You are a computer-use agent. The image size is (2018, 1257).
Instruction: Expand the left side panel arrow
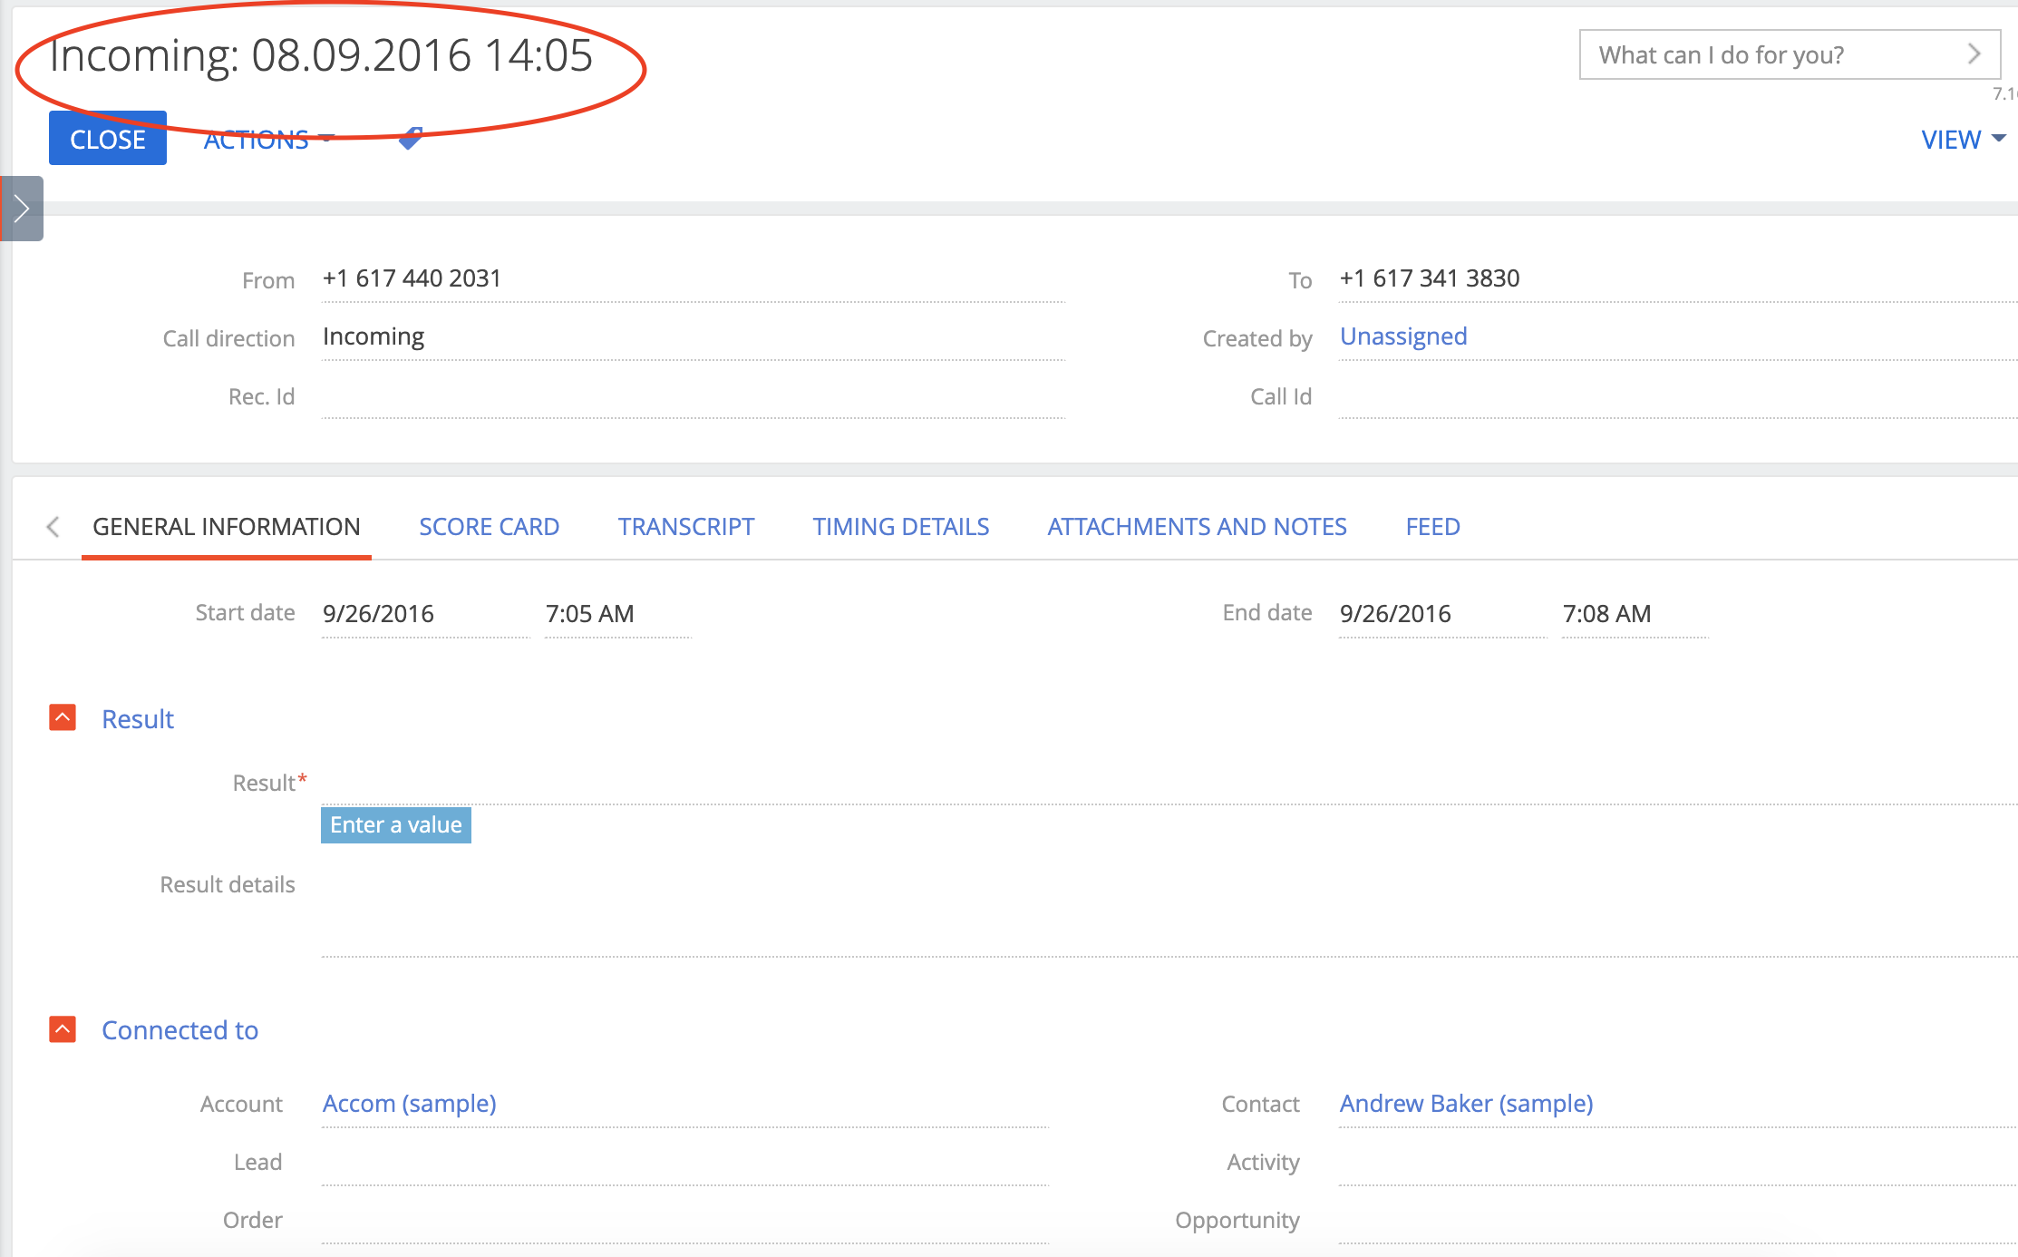[22, 209]
